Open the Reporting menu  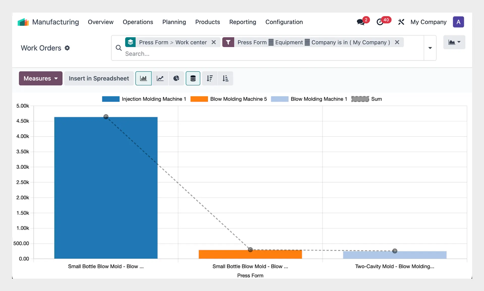click(x=243, y=22)
